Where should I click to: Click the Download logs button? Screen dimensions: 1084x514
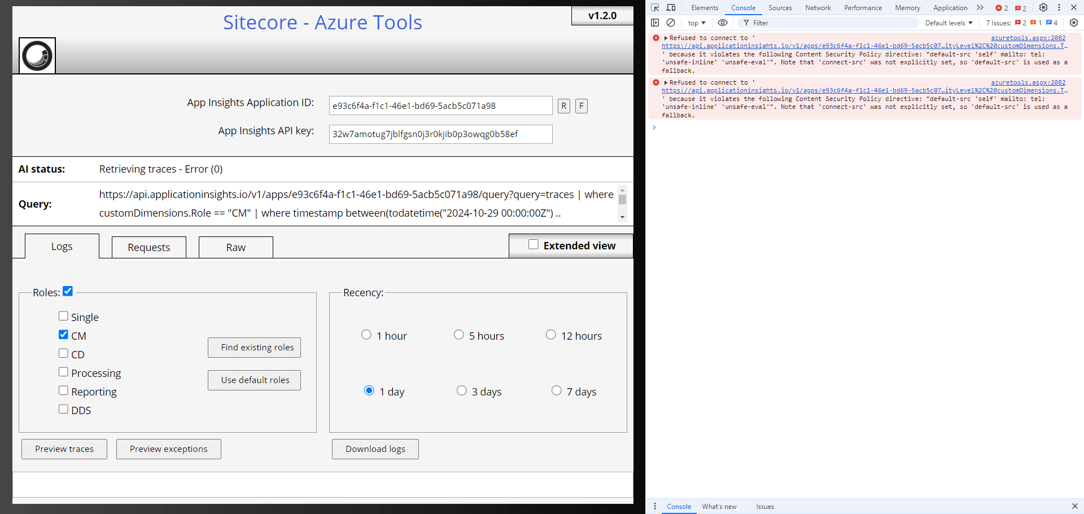tap(375, 449)
